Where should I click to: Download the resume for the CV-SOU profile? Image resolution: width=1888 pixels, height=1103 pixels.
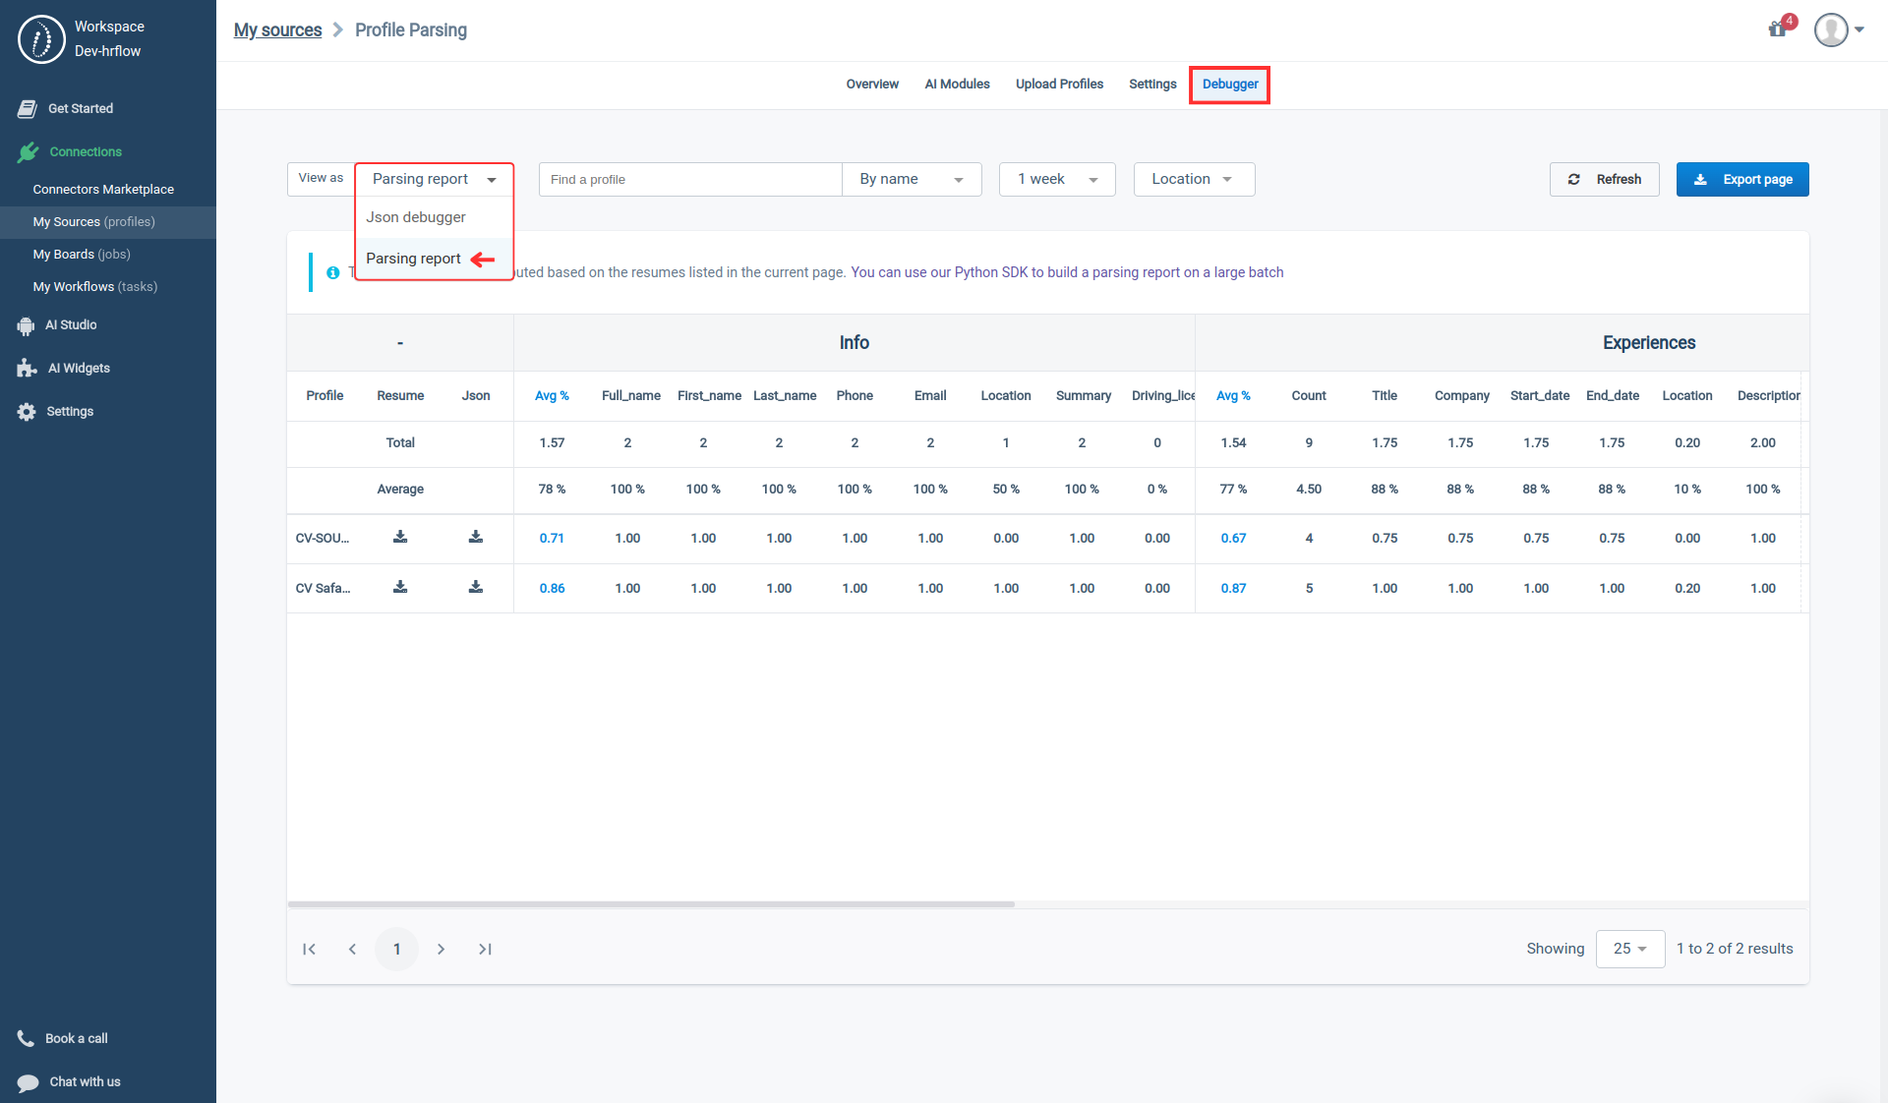click(400, 538)
